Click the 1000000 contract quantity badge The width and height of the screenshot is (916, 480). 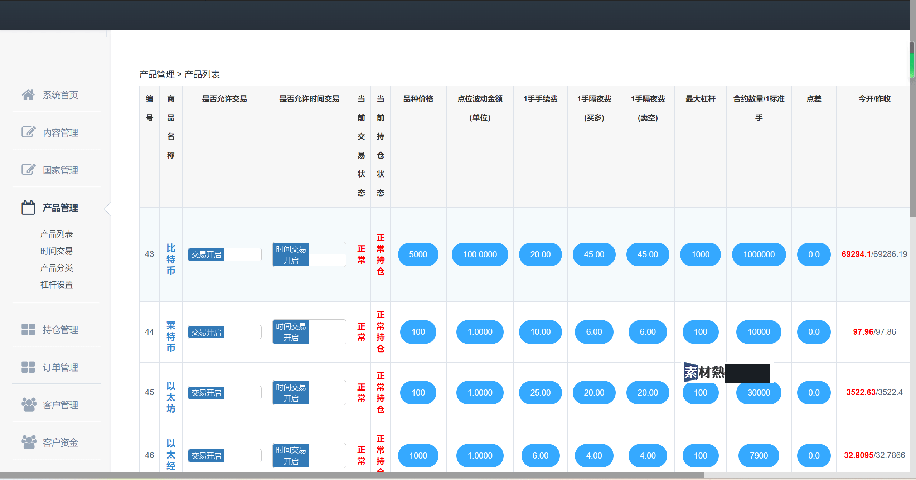click(x=759, y=254)
